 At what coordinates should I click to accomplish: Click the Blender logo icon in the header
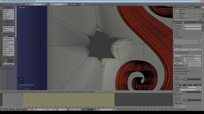pyautogui.click(x=83, y=4)
